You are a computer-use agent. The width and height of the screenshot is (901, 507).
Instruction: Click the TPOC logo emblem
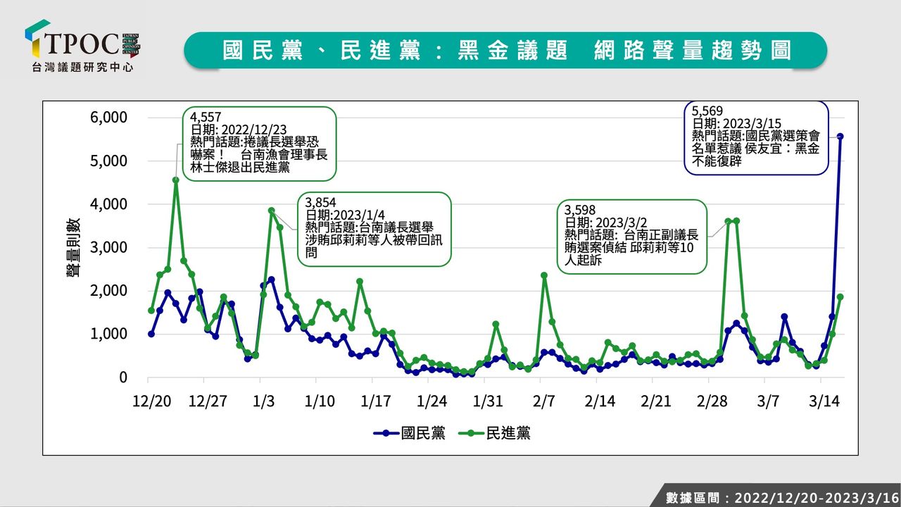tap(37, 39)
